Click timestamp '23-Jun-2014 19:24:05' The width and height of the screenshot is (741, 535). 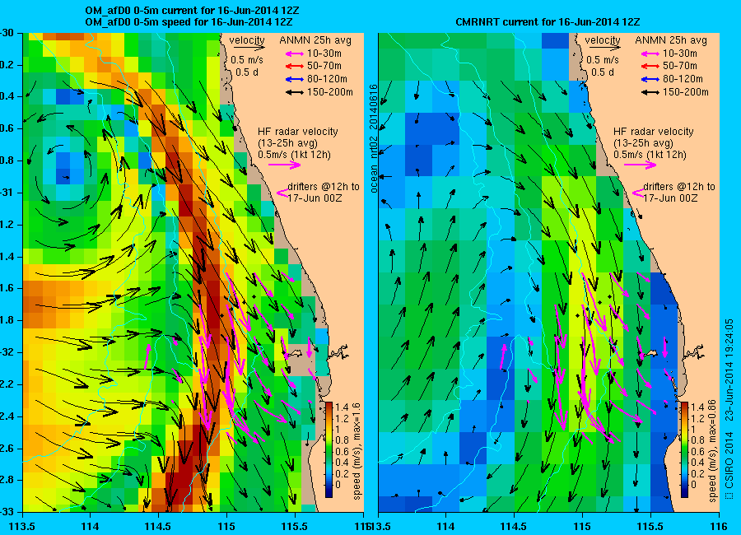pyautogui.click(x=729, y=370)
